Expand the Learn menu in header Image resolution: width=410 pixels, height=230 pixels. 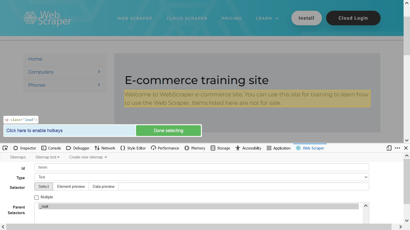(267, 18)
